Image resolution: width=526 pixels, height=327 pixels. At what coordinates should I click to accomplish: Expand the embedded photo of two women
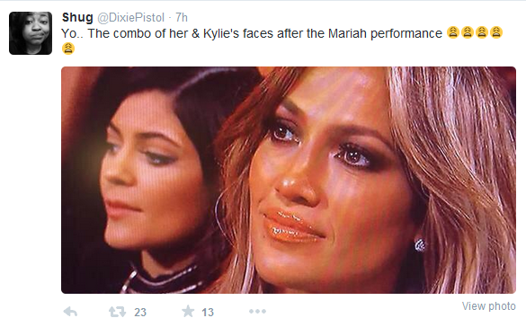(289, 180)
